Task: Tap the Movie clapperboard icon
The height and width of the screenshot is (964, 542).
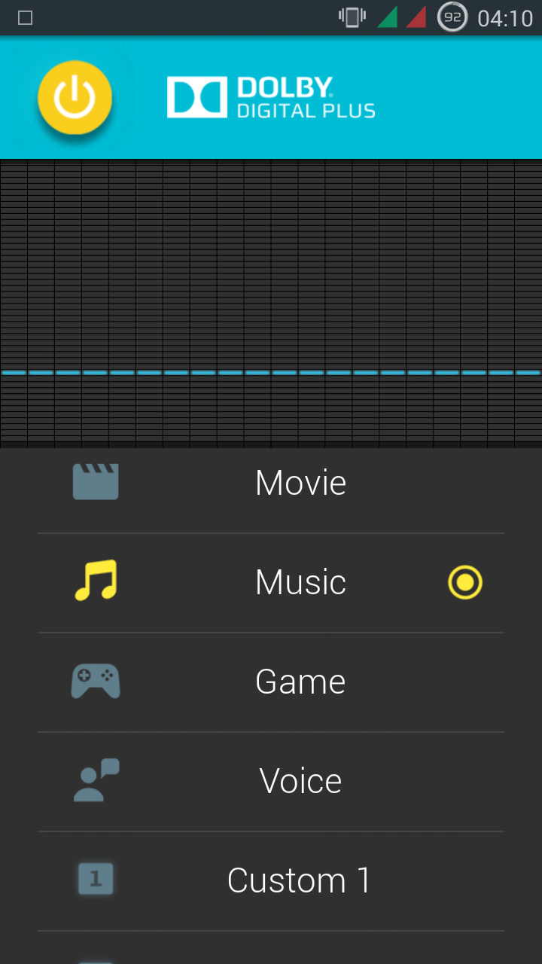Action: 96,482
